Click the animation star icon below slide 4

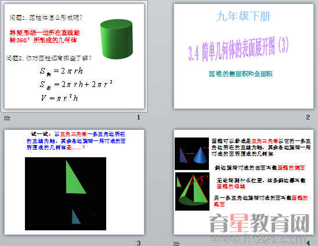[x=176, y=243]
